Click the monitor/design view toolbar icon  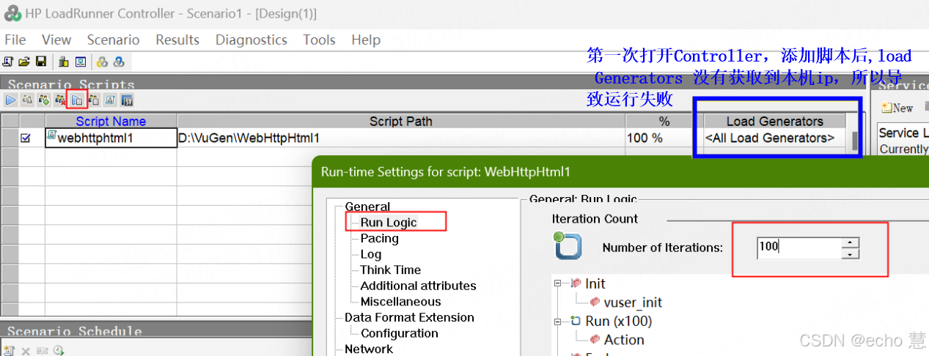[81, 62]
